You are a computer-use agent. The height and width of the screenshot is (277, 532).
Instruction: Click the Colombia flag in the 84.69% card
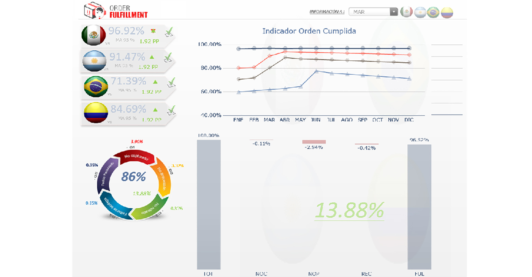(96, 112)
